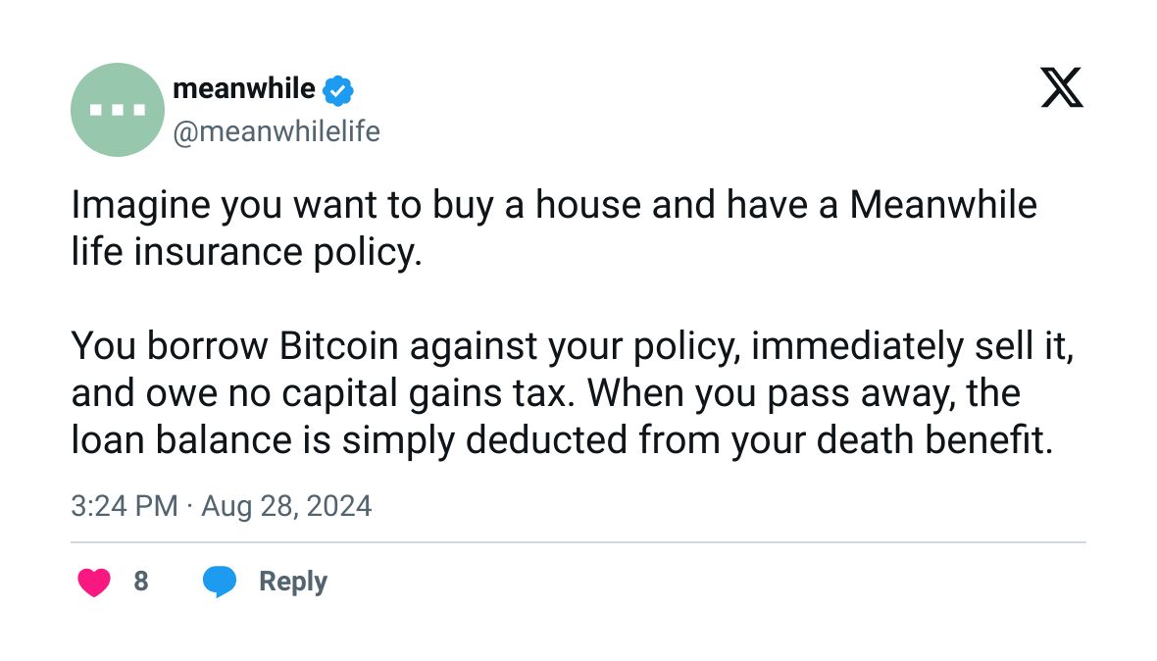Viewport: 1157px width, 661px height.
Task: Click the blue reply speech bubble icon
Action: [x=220, y=582]
